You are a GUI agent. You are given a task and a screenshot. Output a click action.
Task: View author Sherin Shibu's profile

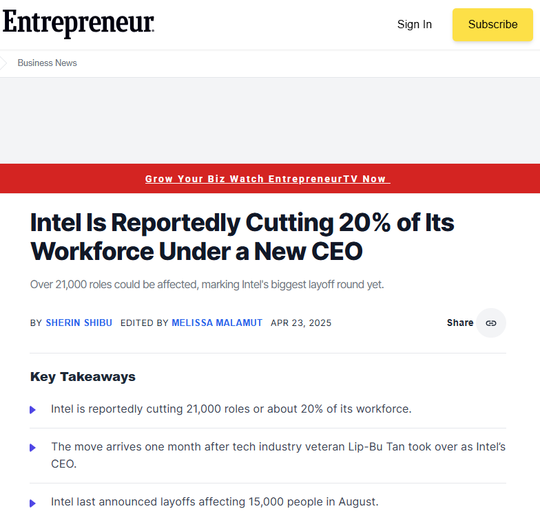click(79, 323)
